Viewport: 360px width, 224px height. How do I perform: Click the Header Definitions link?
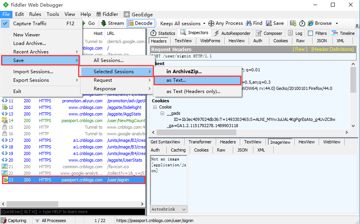click(x=332, y=49)
